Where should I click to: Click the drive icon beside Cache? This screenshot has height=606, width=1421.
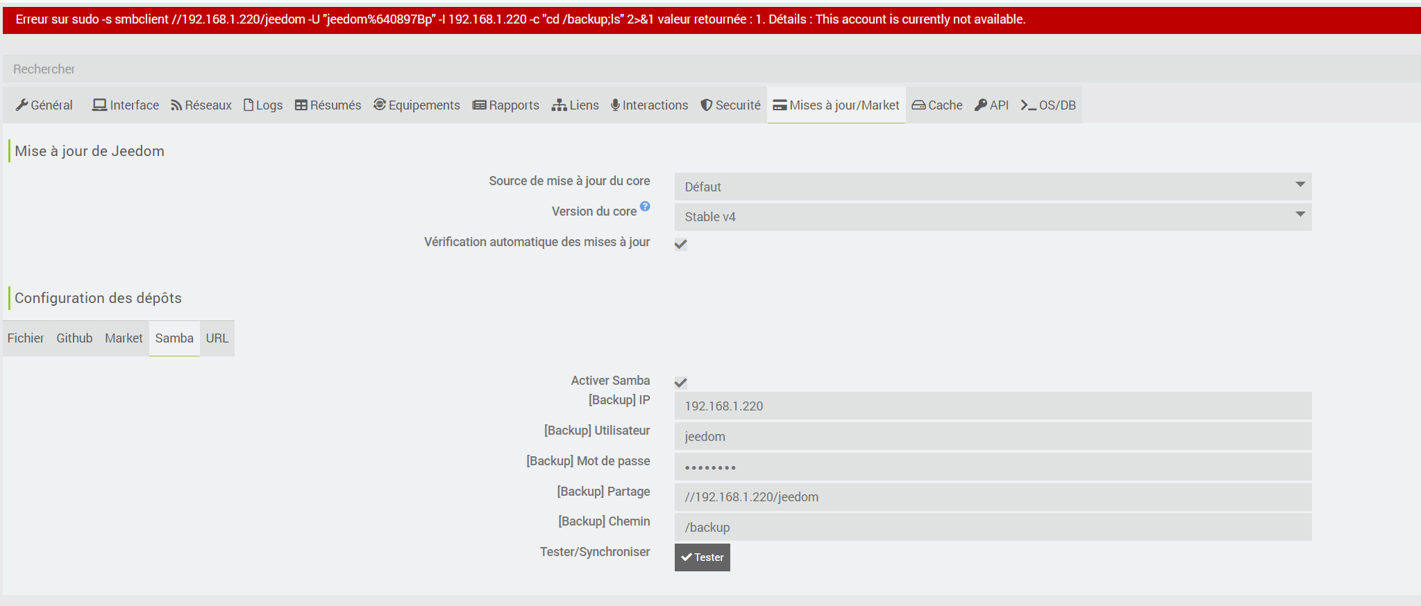(x=918, y=105)
